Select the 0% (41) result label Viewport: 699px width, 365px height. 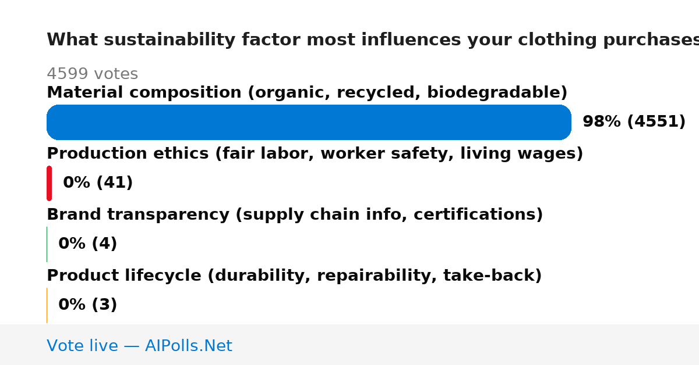coord(98,183)
